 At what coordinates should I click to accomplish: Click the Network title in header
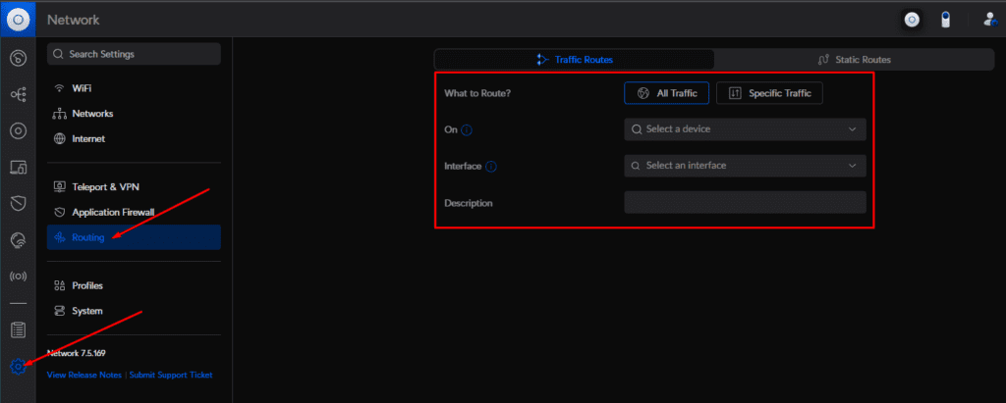(73, 20)
